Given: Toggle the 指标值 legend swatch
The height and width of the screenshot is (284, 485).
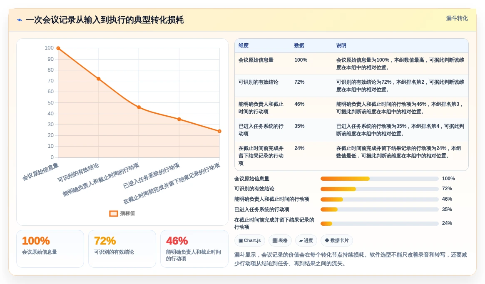Looking at the screenshot, I should (114, 214).
